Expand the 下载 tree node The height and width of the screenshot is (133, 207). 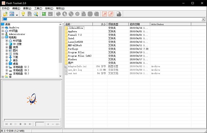point(7,57)
